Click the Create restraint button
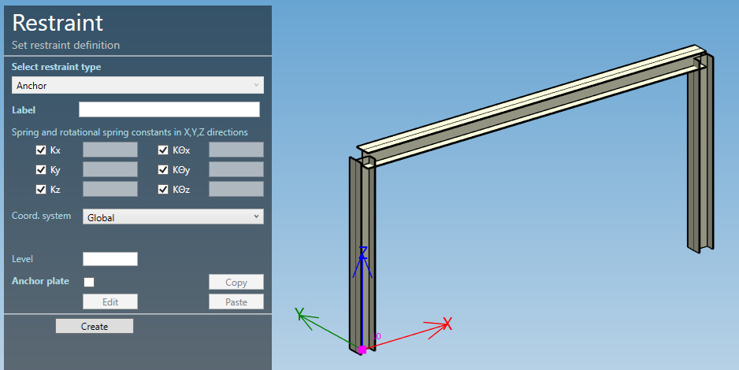This screenshot has height=370, width=739. tap(95, 326)
